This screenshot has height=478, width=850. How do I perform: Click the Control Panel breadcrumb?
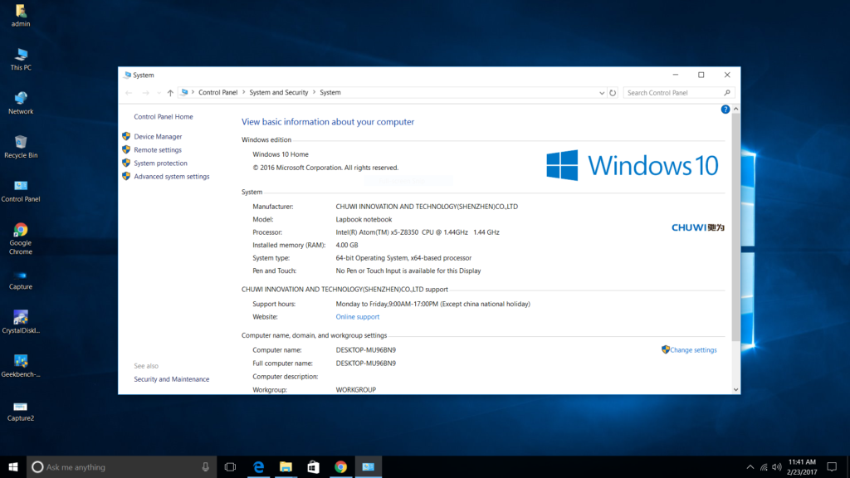(x=218, y=92)
